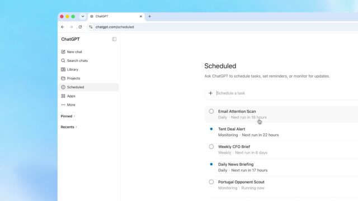Click 'Next run in 22 hours' text

(x=260, y=135)
